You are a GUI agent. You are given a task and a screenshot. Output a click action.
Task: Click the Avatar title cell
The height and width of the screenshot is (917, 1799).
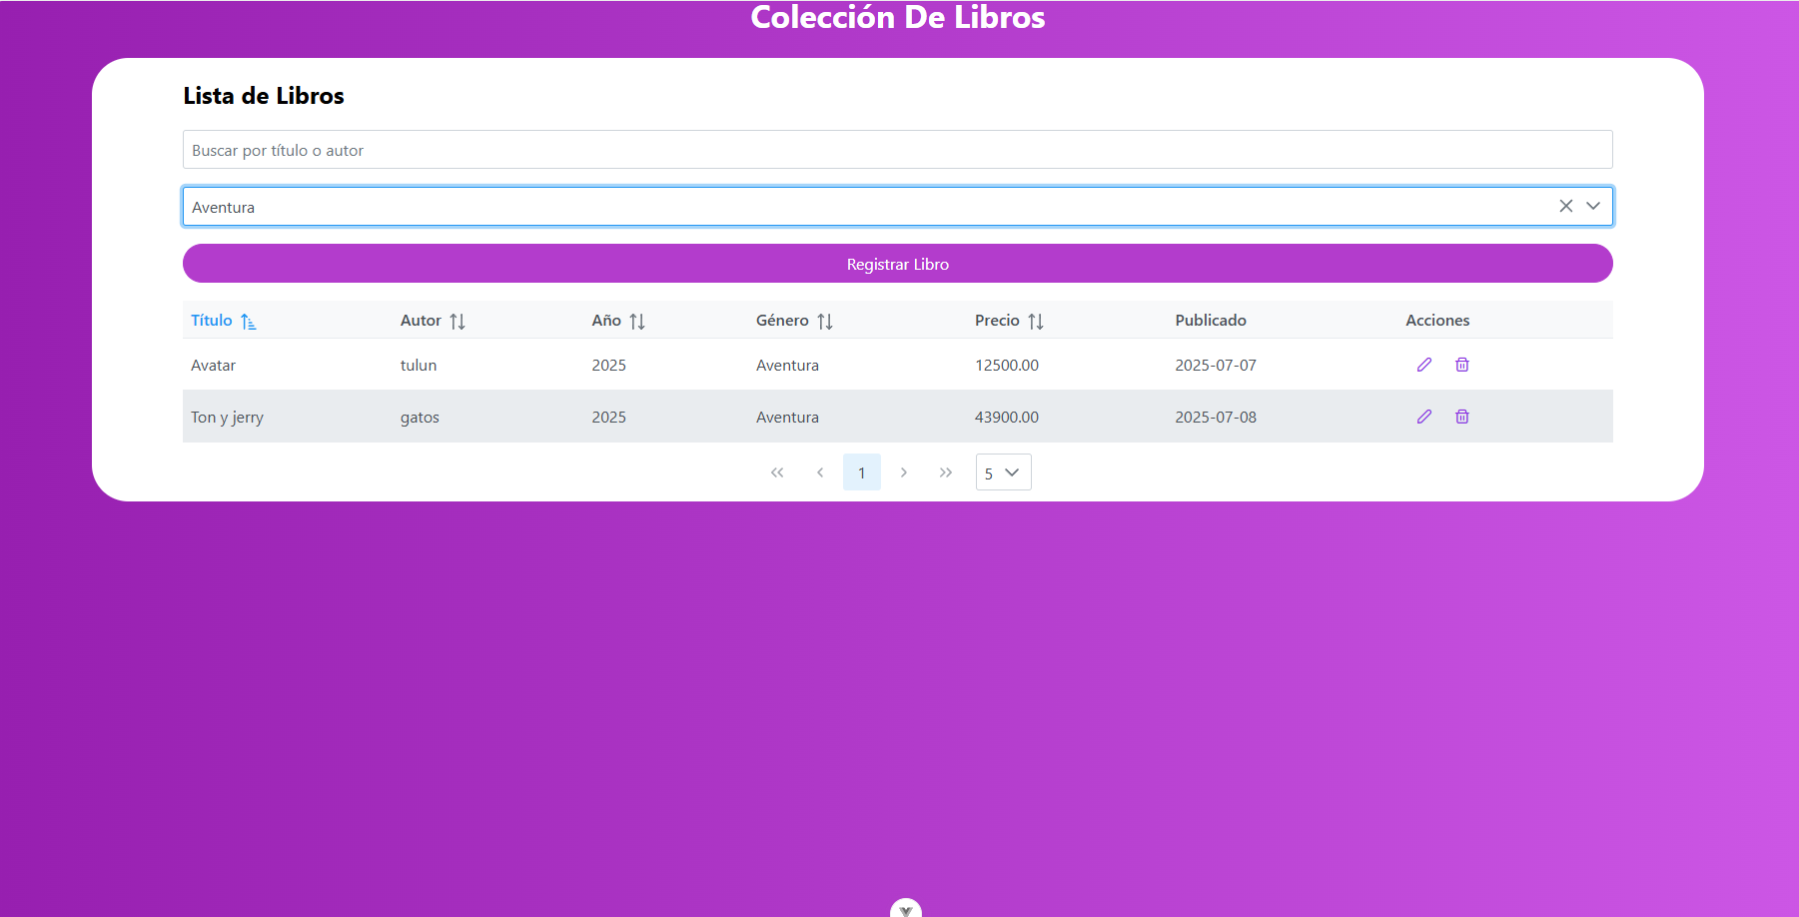click(214, 366)
